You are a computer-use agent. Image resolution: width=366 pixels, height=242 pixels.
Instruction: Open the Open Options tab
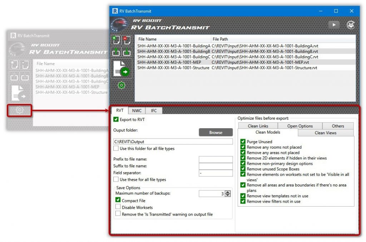[x=300, y=126]
